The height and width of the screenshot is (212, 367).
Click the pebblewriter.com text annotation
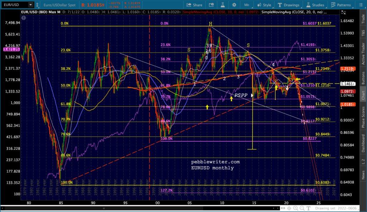click(215, 162)
